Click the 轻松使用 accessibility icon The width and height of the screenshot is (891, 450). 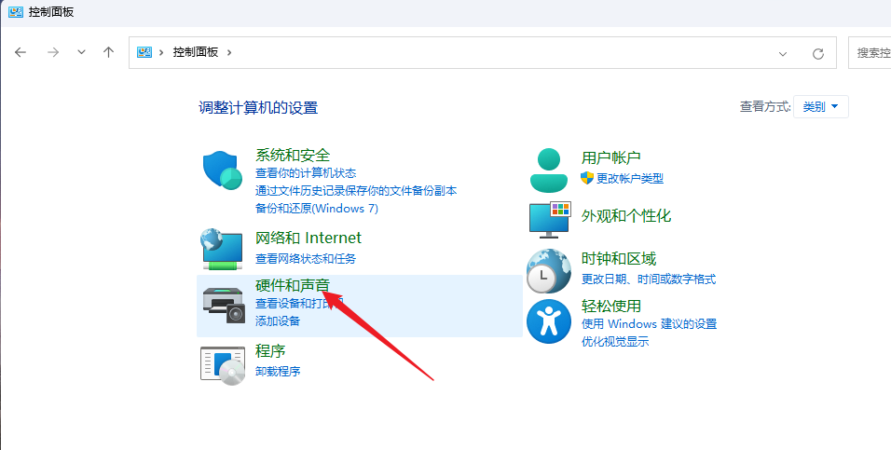[549, 321]
